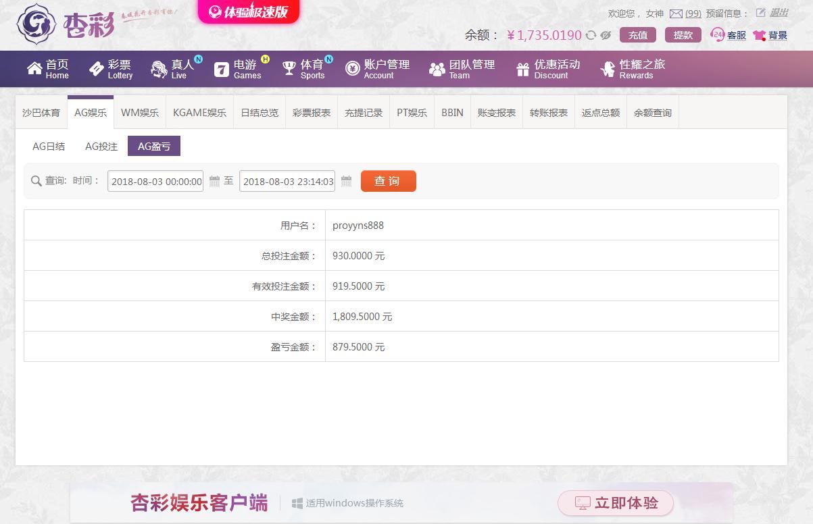Open the mail envelope messages icon
Image resolution: width=813 pixels, height=524 pixels.
click(676, 14)
